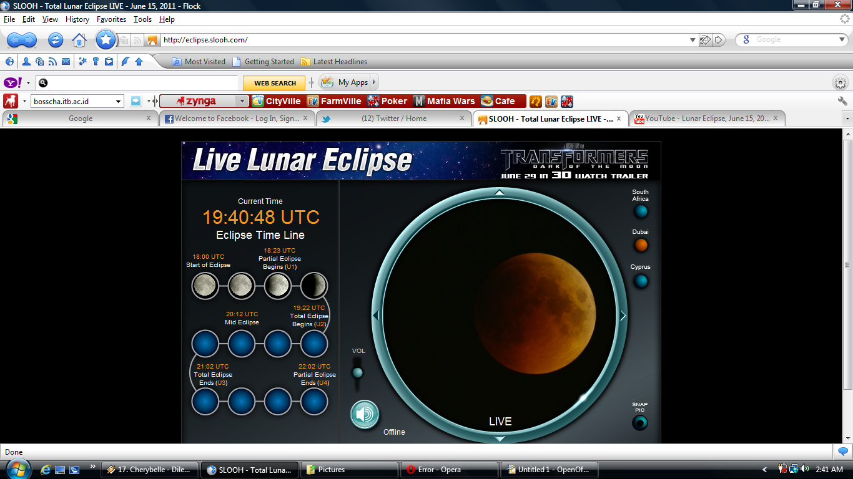Viewport: 853px width, 479px height.
Task: Open the Most Visited bookmarks folder
Action: point(199,62)
